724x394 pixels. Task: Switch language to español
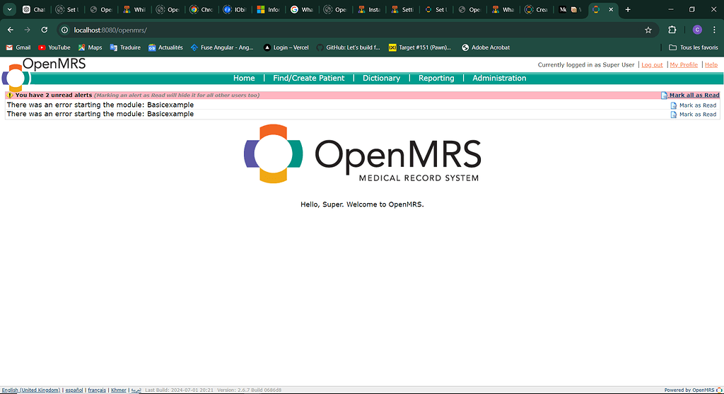pyautogui.click(x=74, y=390)
